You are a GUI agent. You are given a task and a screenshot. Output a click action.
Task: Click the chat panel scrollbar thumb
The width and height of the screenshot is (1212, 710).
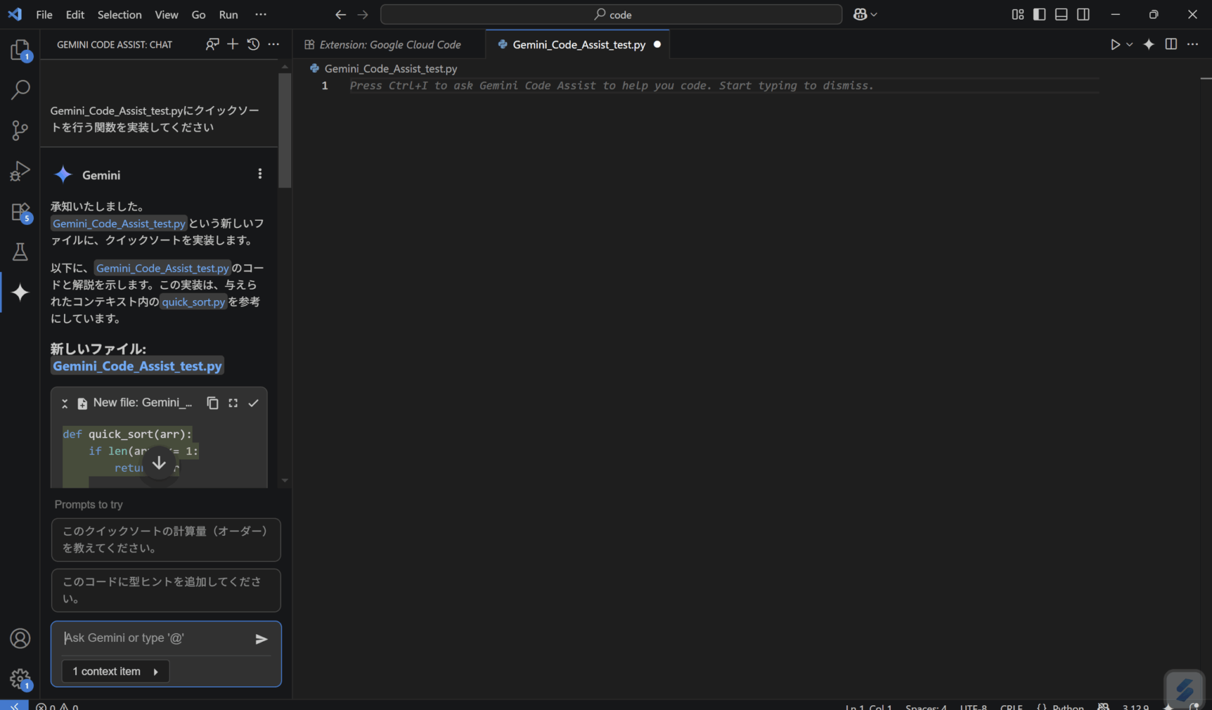285,130
